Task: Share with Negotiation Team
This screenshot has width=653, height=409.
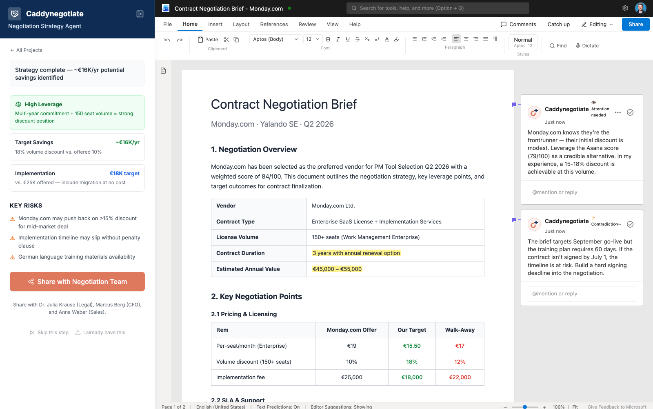Action: coord(77,282)
